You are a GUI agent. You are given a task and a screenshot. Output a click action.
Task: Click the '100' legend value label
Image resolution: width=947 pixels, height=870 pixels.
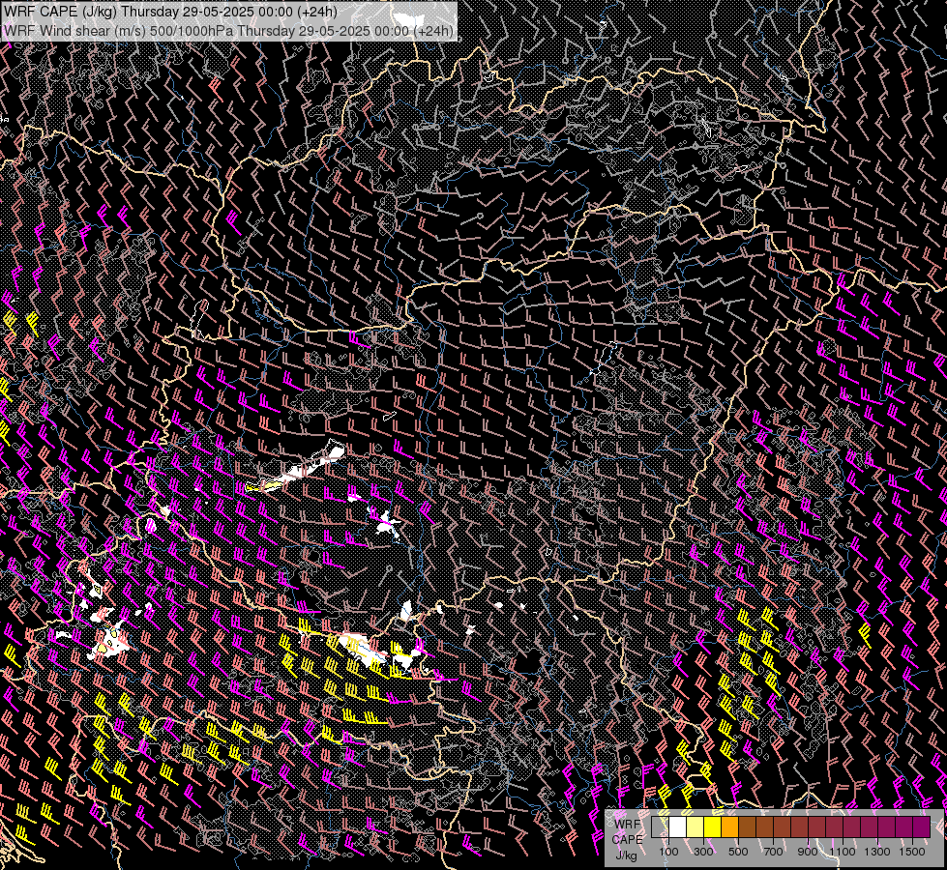668,852
